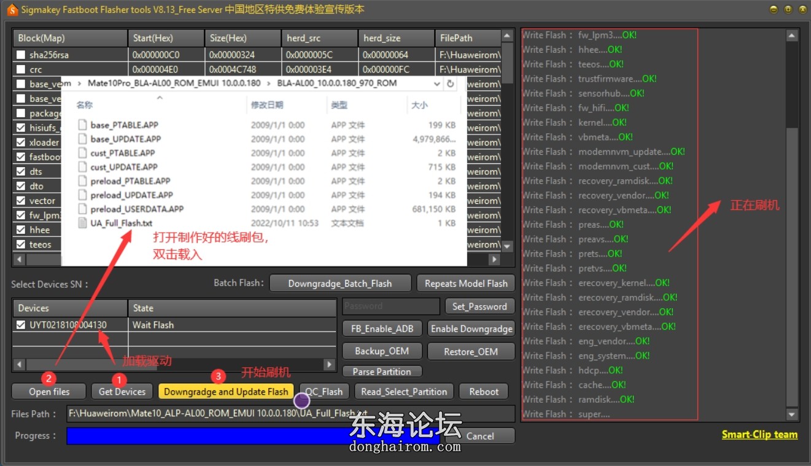The image size is (811, 466).
Task: Click the left arrow of the devices list scrollbar
Action: 18,365
